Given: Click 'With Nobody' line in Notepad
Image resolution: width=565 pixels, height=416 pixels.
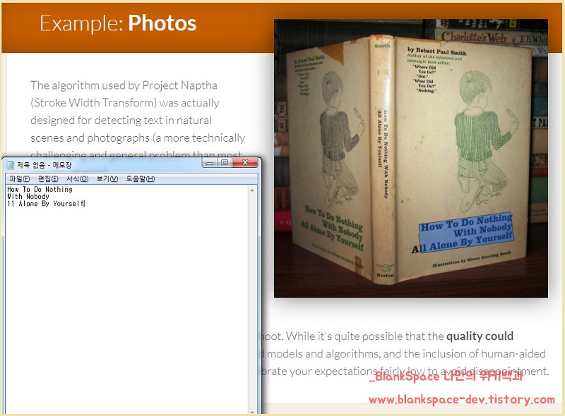Looking at the screenshot, I should click(x=28, y=197).
